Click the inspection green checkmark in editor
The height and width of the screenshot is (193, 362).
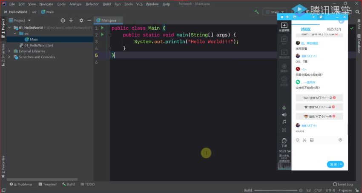[x=352, y=28]
